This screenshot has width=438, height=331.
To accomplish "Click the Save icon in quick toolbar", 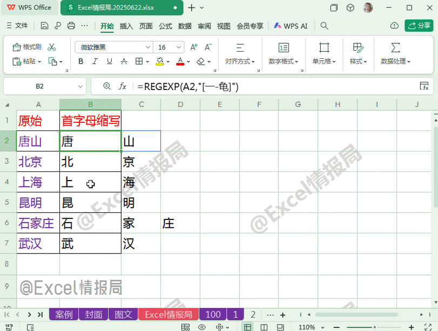I will (x=44, y=26).
